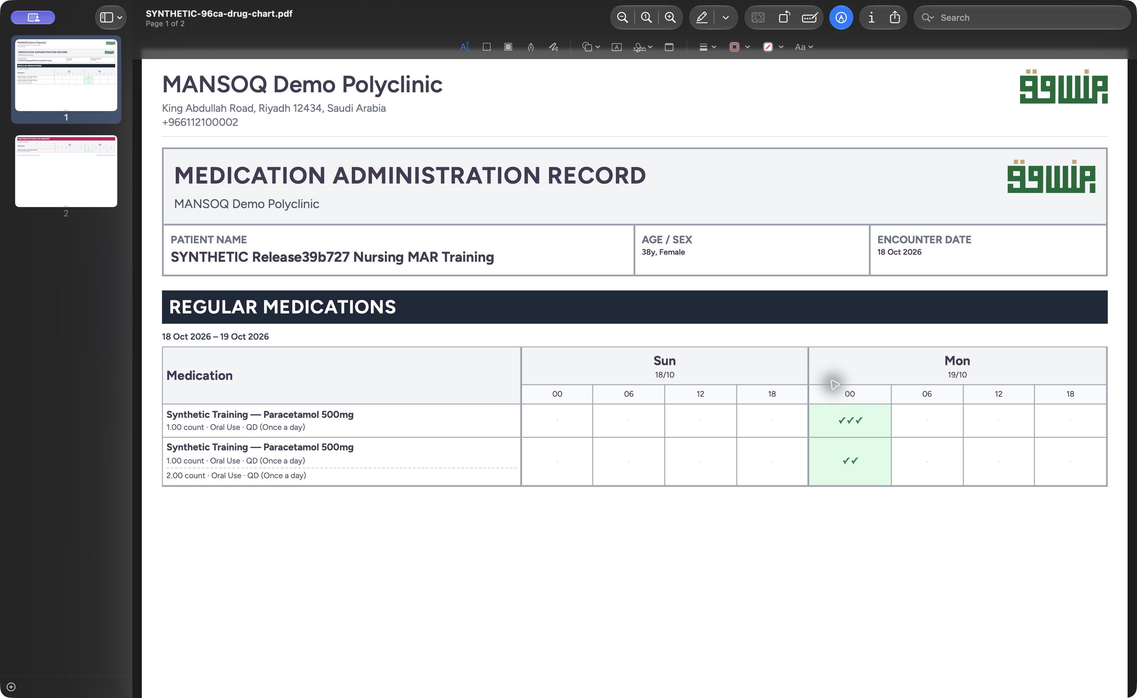
Task: Open the Text Style Aa menu
Action: (x=804, y=47)
